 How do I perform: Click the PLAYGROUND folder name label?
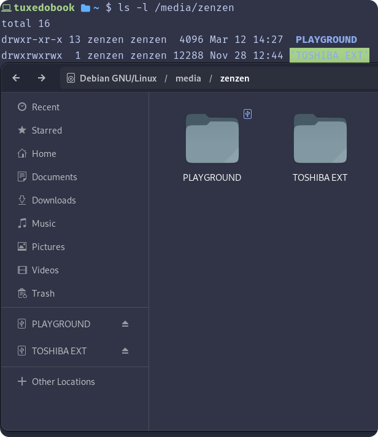(212, 178)
